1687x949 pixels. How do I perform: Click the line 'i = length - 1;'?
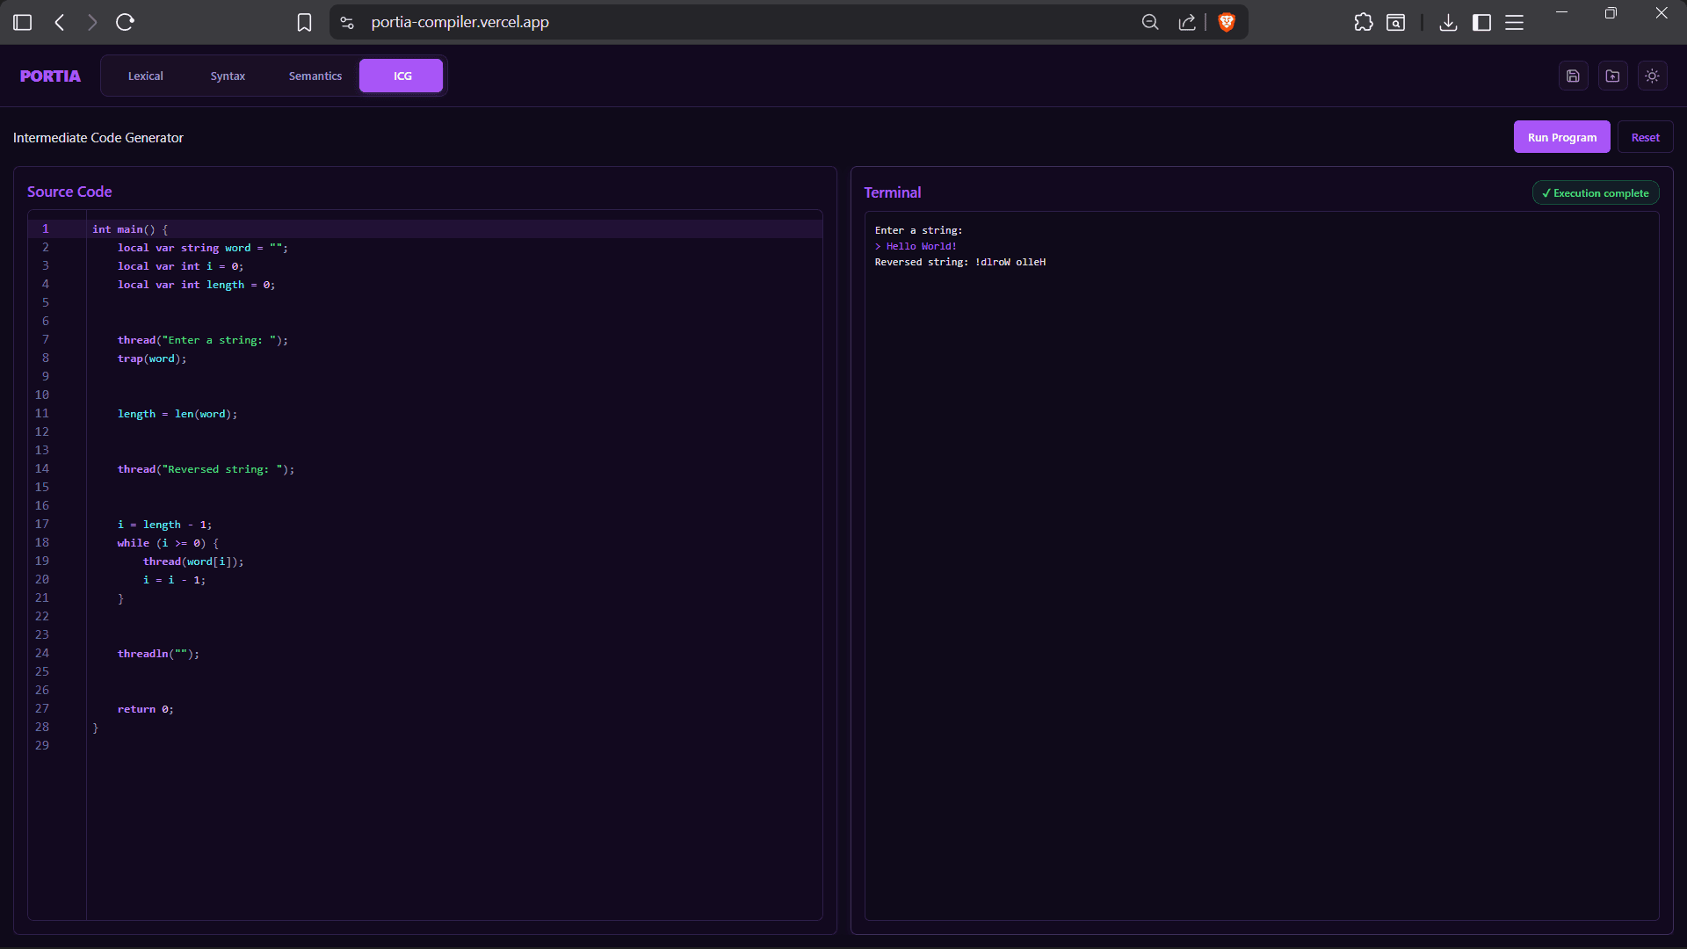pyautogui.click(x=165, y=525)
